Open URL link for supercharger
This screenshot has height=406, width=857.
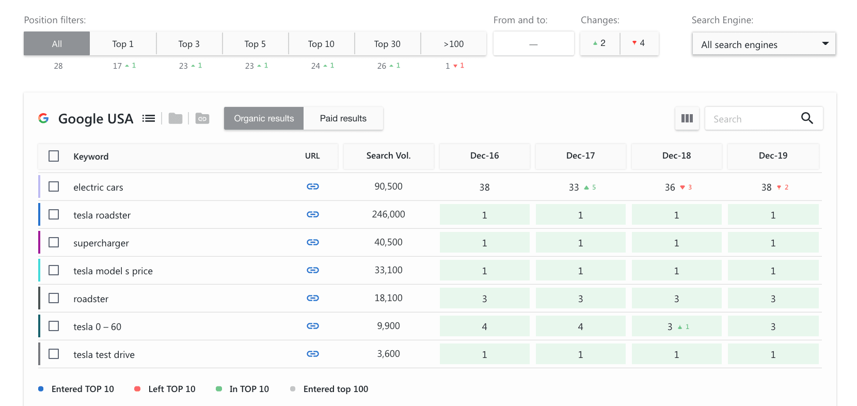tap(313, 242)
